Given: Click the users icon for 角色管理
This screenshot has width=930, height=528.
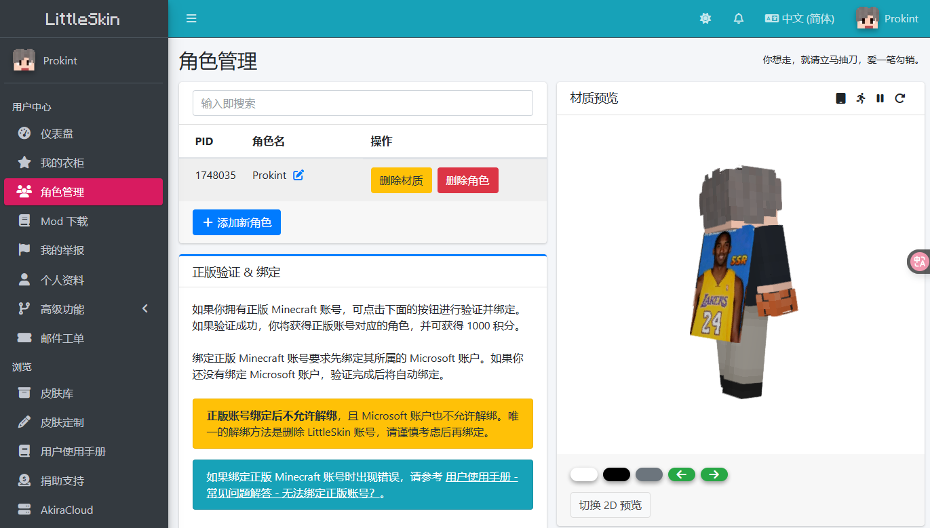Looking at the screenshot, I should [24, 192].
